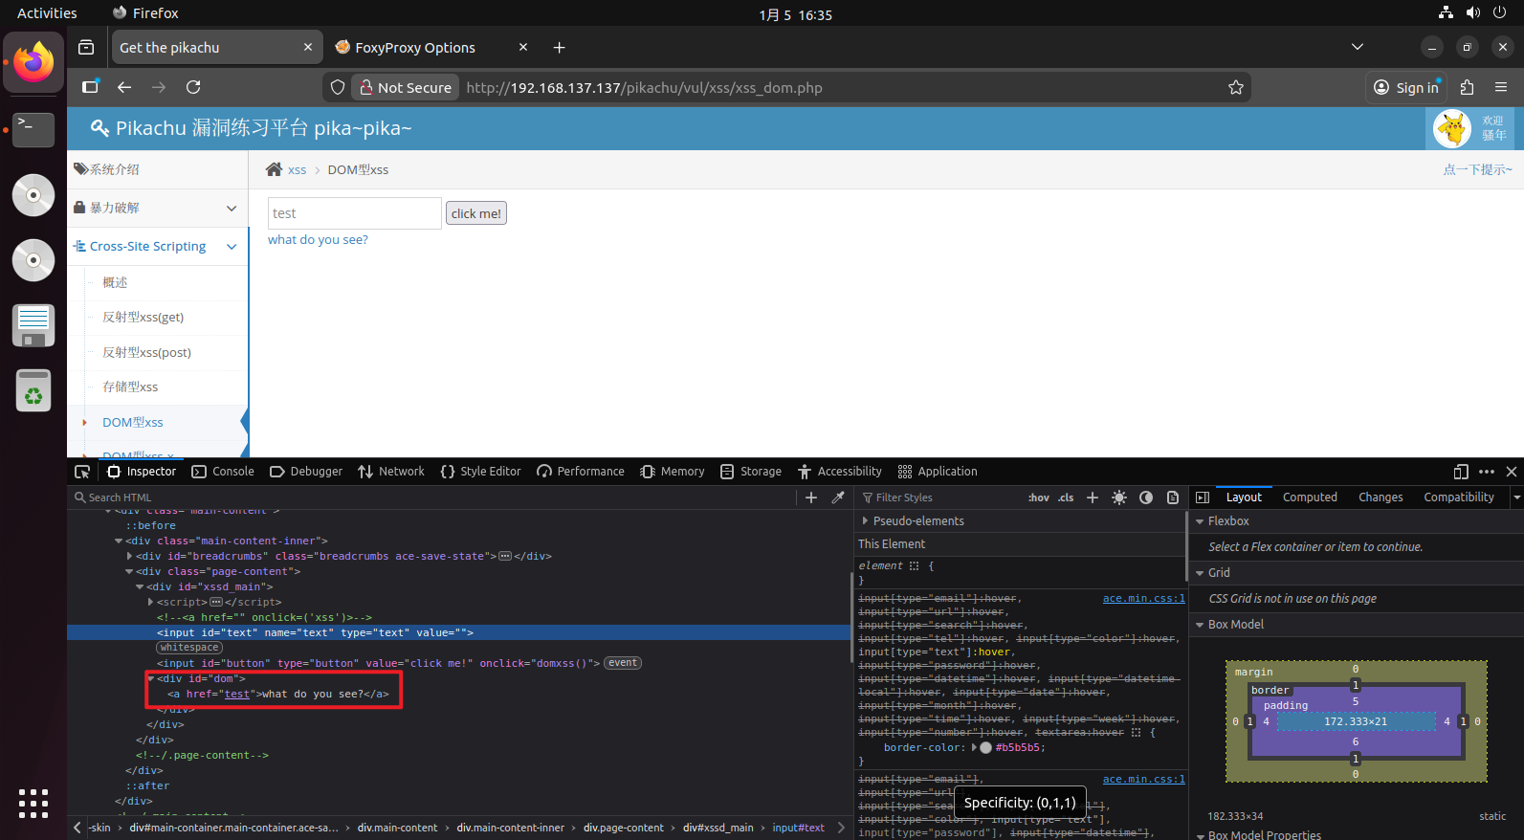Open the 点一下提示~ hint link
The width and height of the screenshot is (1524, 840).
click(1477, 169)
